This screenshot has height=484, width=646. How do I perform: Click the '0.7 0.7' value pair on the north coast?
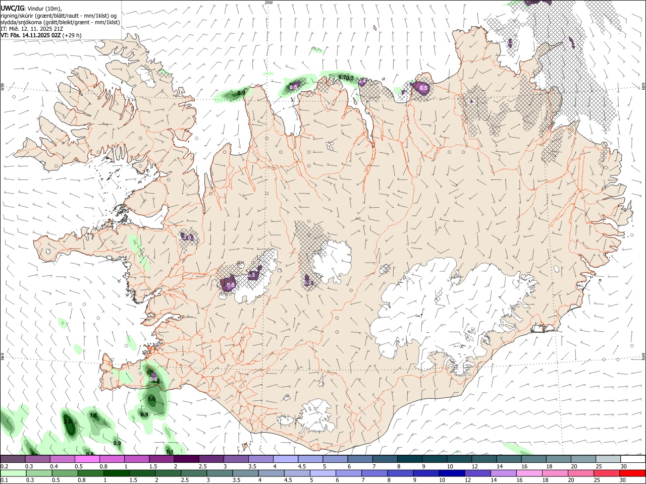[x=346, y=77]
